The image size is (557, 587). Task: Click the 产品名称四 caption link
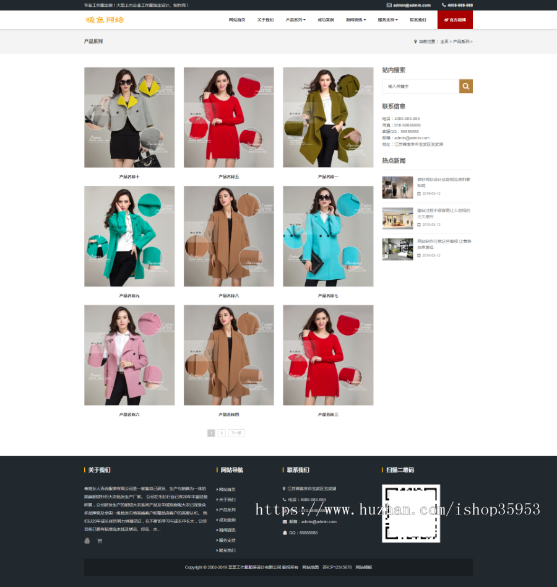228,414
